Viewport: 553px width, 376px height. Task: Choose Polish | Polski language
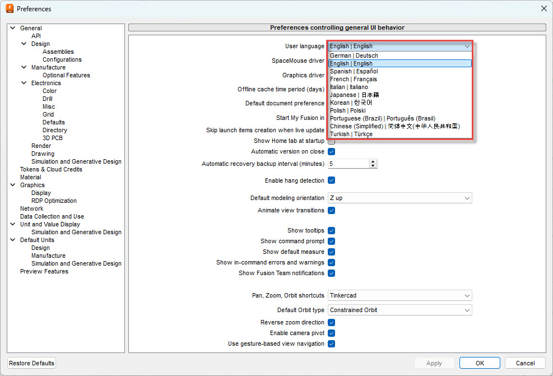click(x=400, y=110)
